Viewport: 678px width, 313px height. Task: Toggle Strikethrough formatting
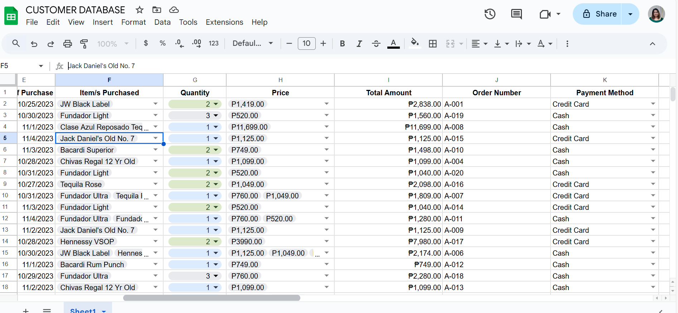click(376, 44)
